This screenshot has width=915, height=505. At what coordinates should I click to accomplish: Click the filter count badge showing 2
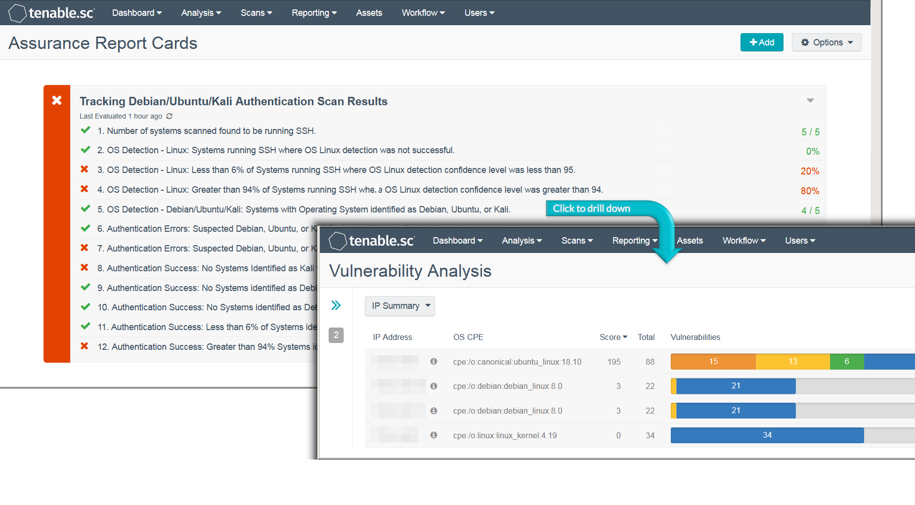click(336, 335)
